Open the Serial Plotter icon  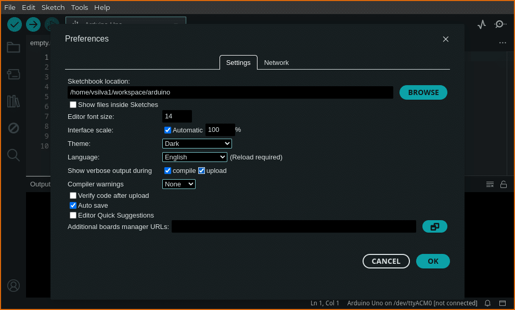click(x=482, y=24)
